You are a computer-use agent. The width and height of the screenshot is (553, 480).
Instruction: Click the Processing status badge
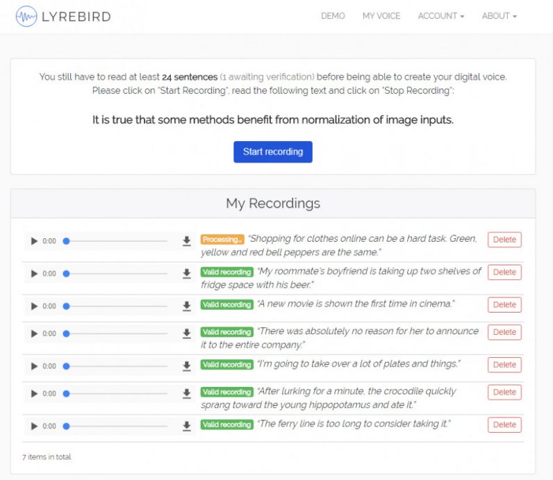click(222, 240)
